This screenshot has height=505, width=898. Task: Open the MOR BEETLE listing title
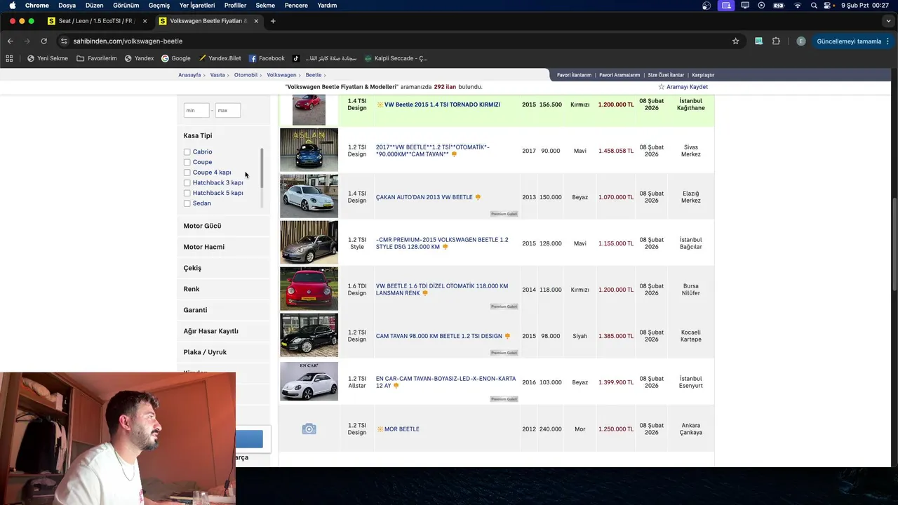click(401, 429)
